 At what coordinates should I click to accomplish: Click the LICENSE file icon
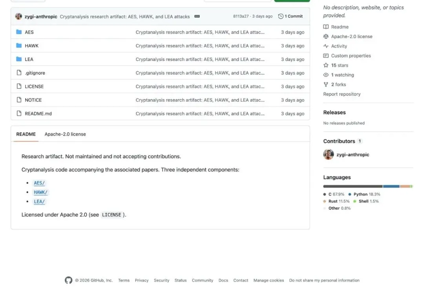click(x=19, y=86)
